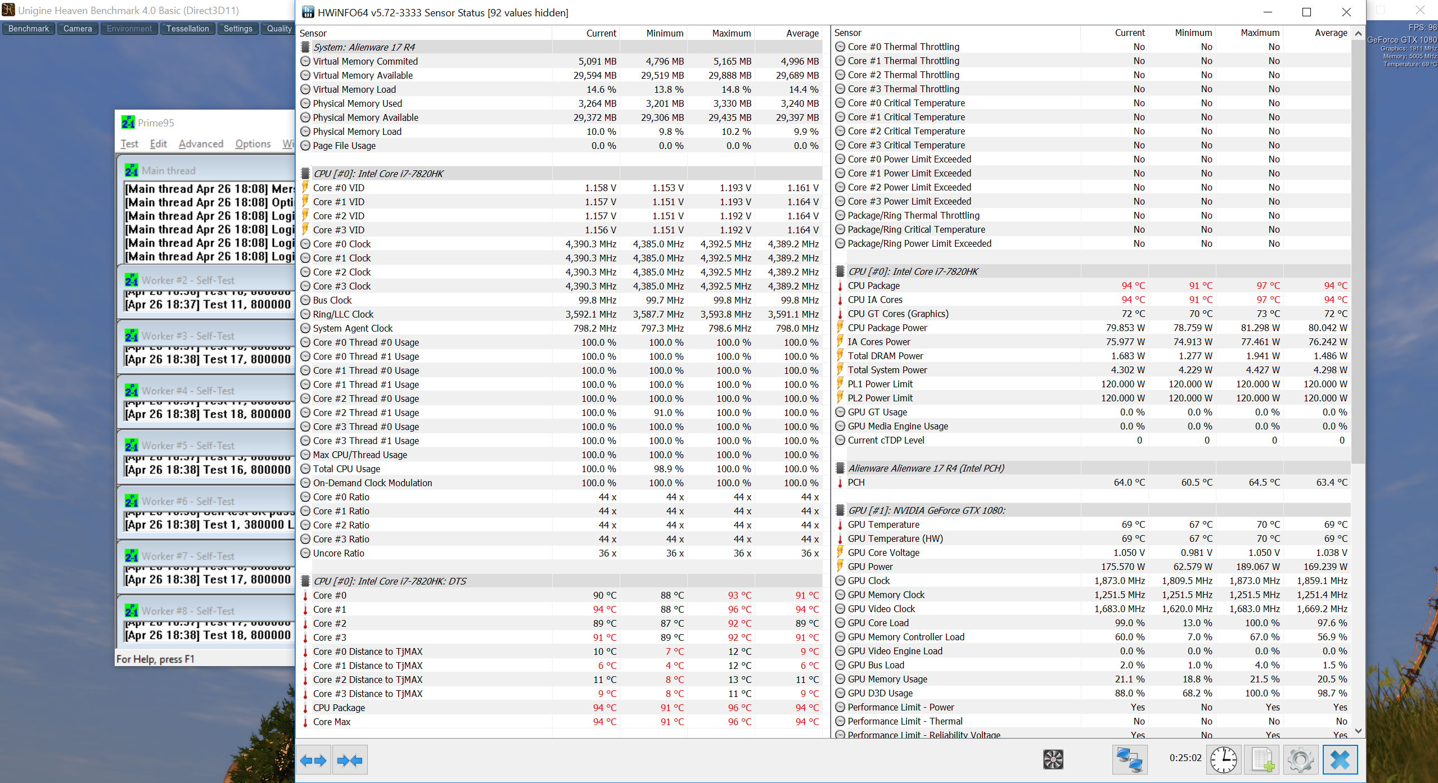Viewport: 1438px width, 783px height.
Task: Select Core #3 Thermal Throttling row
Action: point(1092,88)
